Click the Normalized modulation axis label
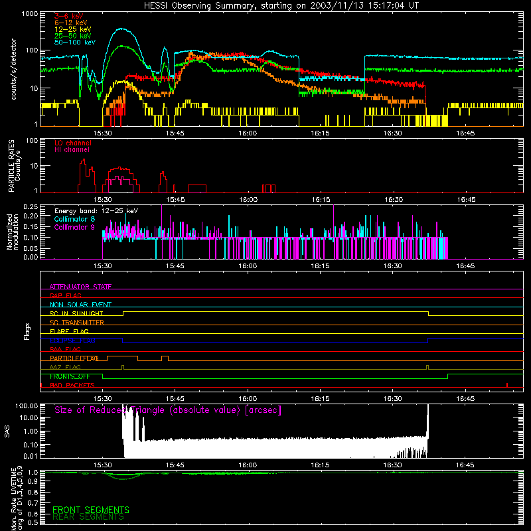 tap(13, 232)
